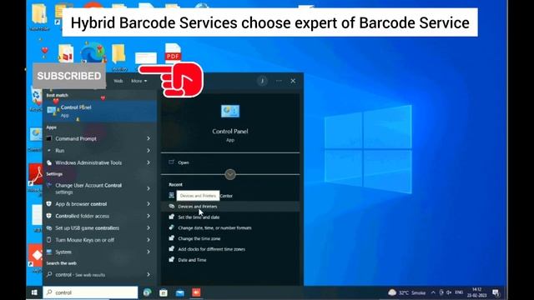Viewport: 534px width, 300px height.
Task: Click the Command Prompt app icon
Action: (49, 139)
